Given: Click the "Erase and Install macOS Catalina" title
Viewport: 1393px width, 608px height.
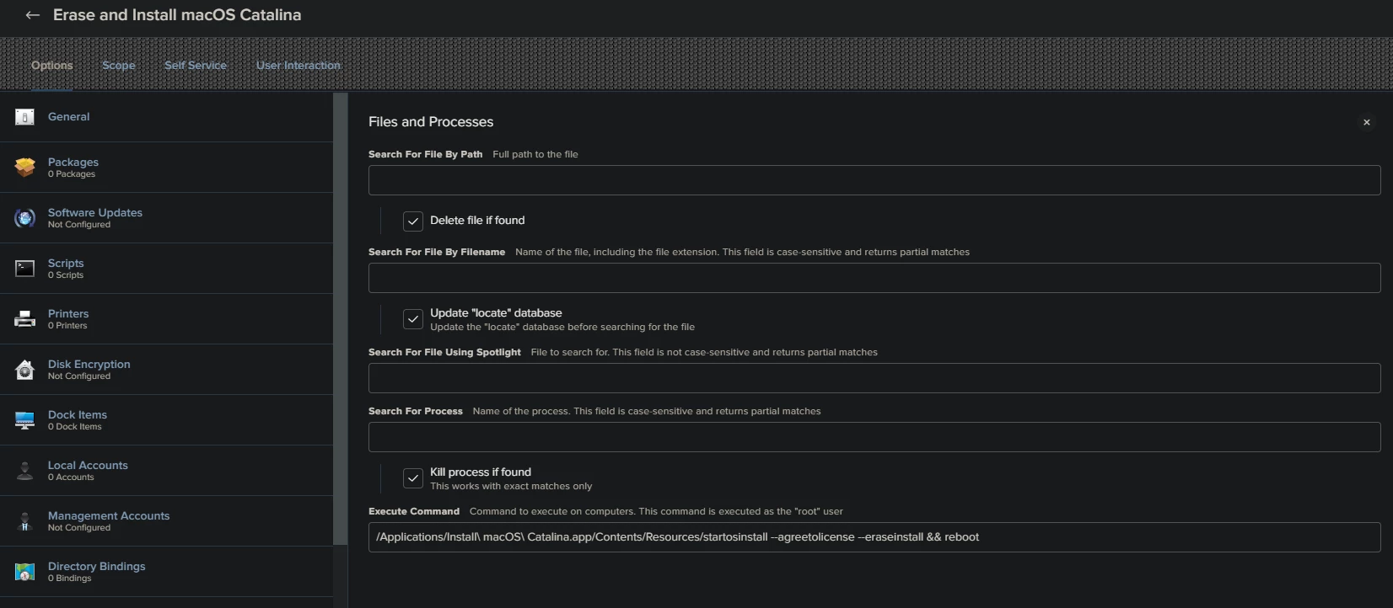Looking at the screenshot, I should pos(177,15).
